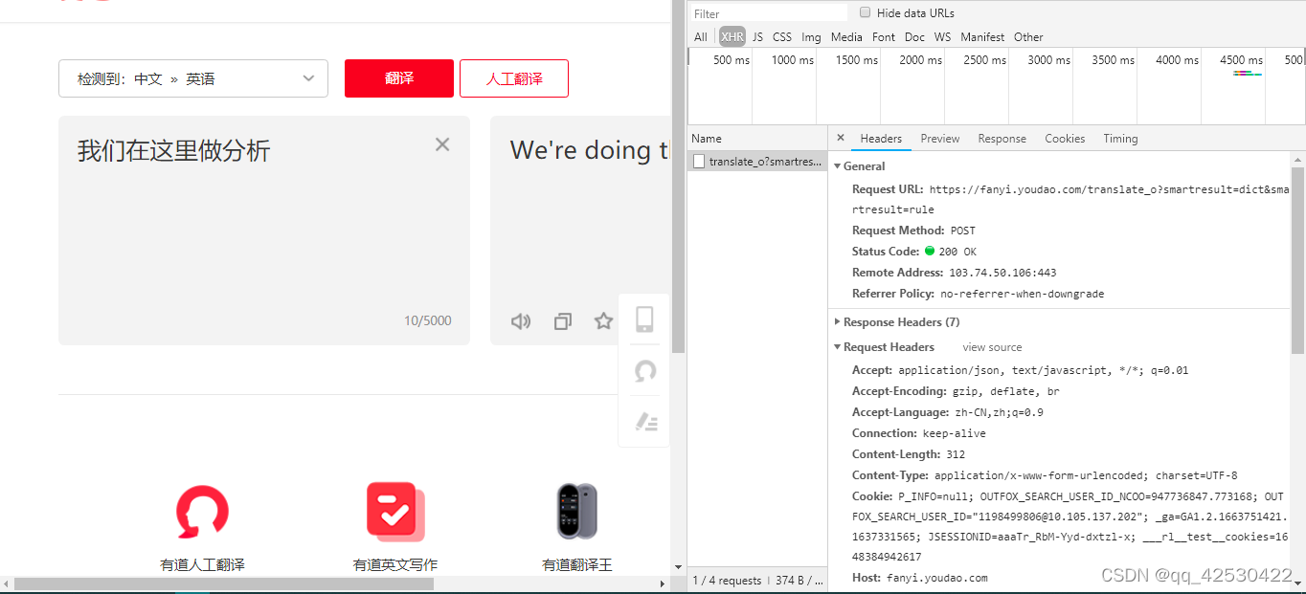Click the red 翻译 button
This screenshot has height=594, width=1306.
pos(399,78)
